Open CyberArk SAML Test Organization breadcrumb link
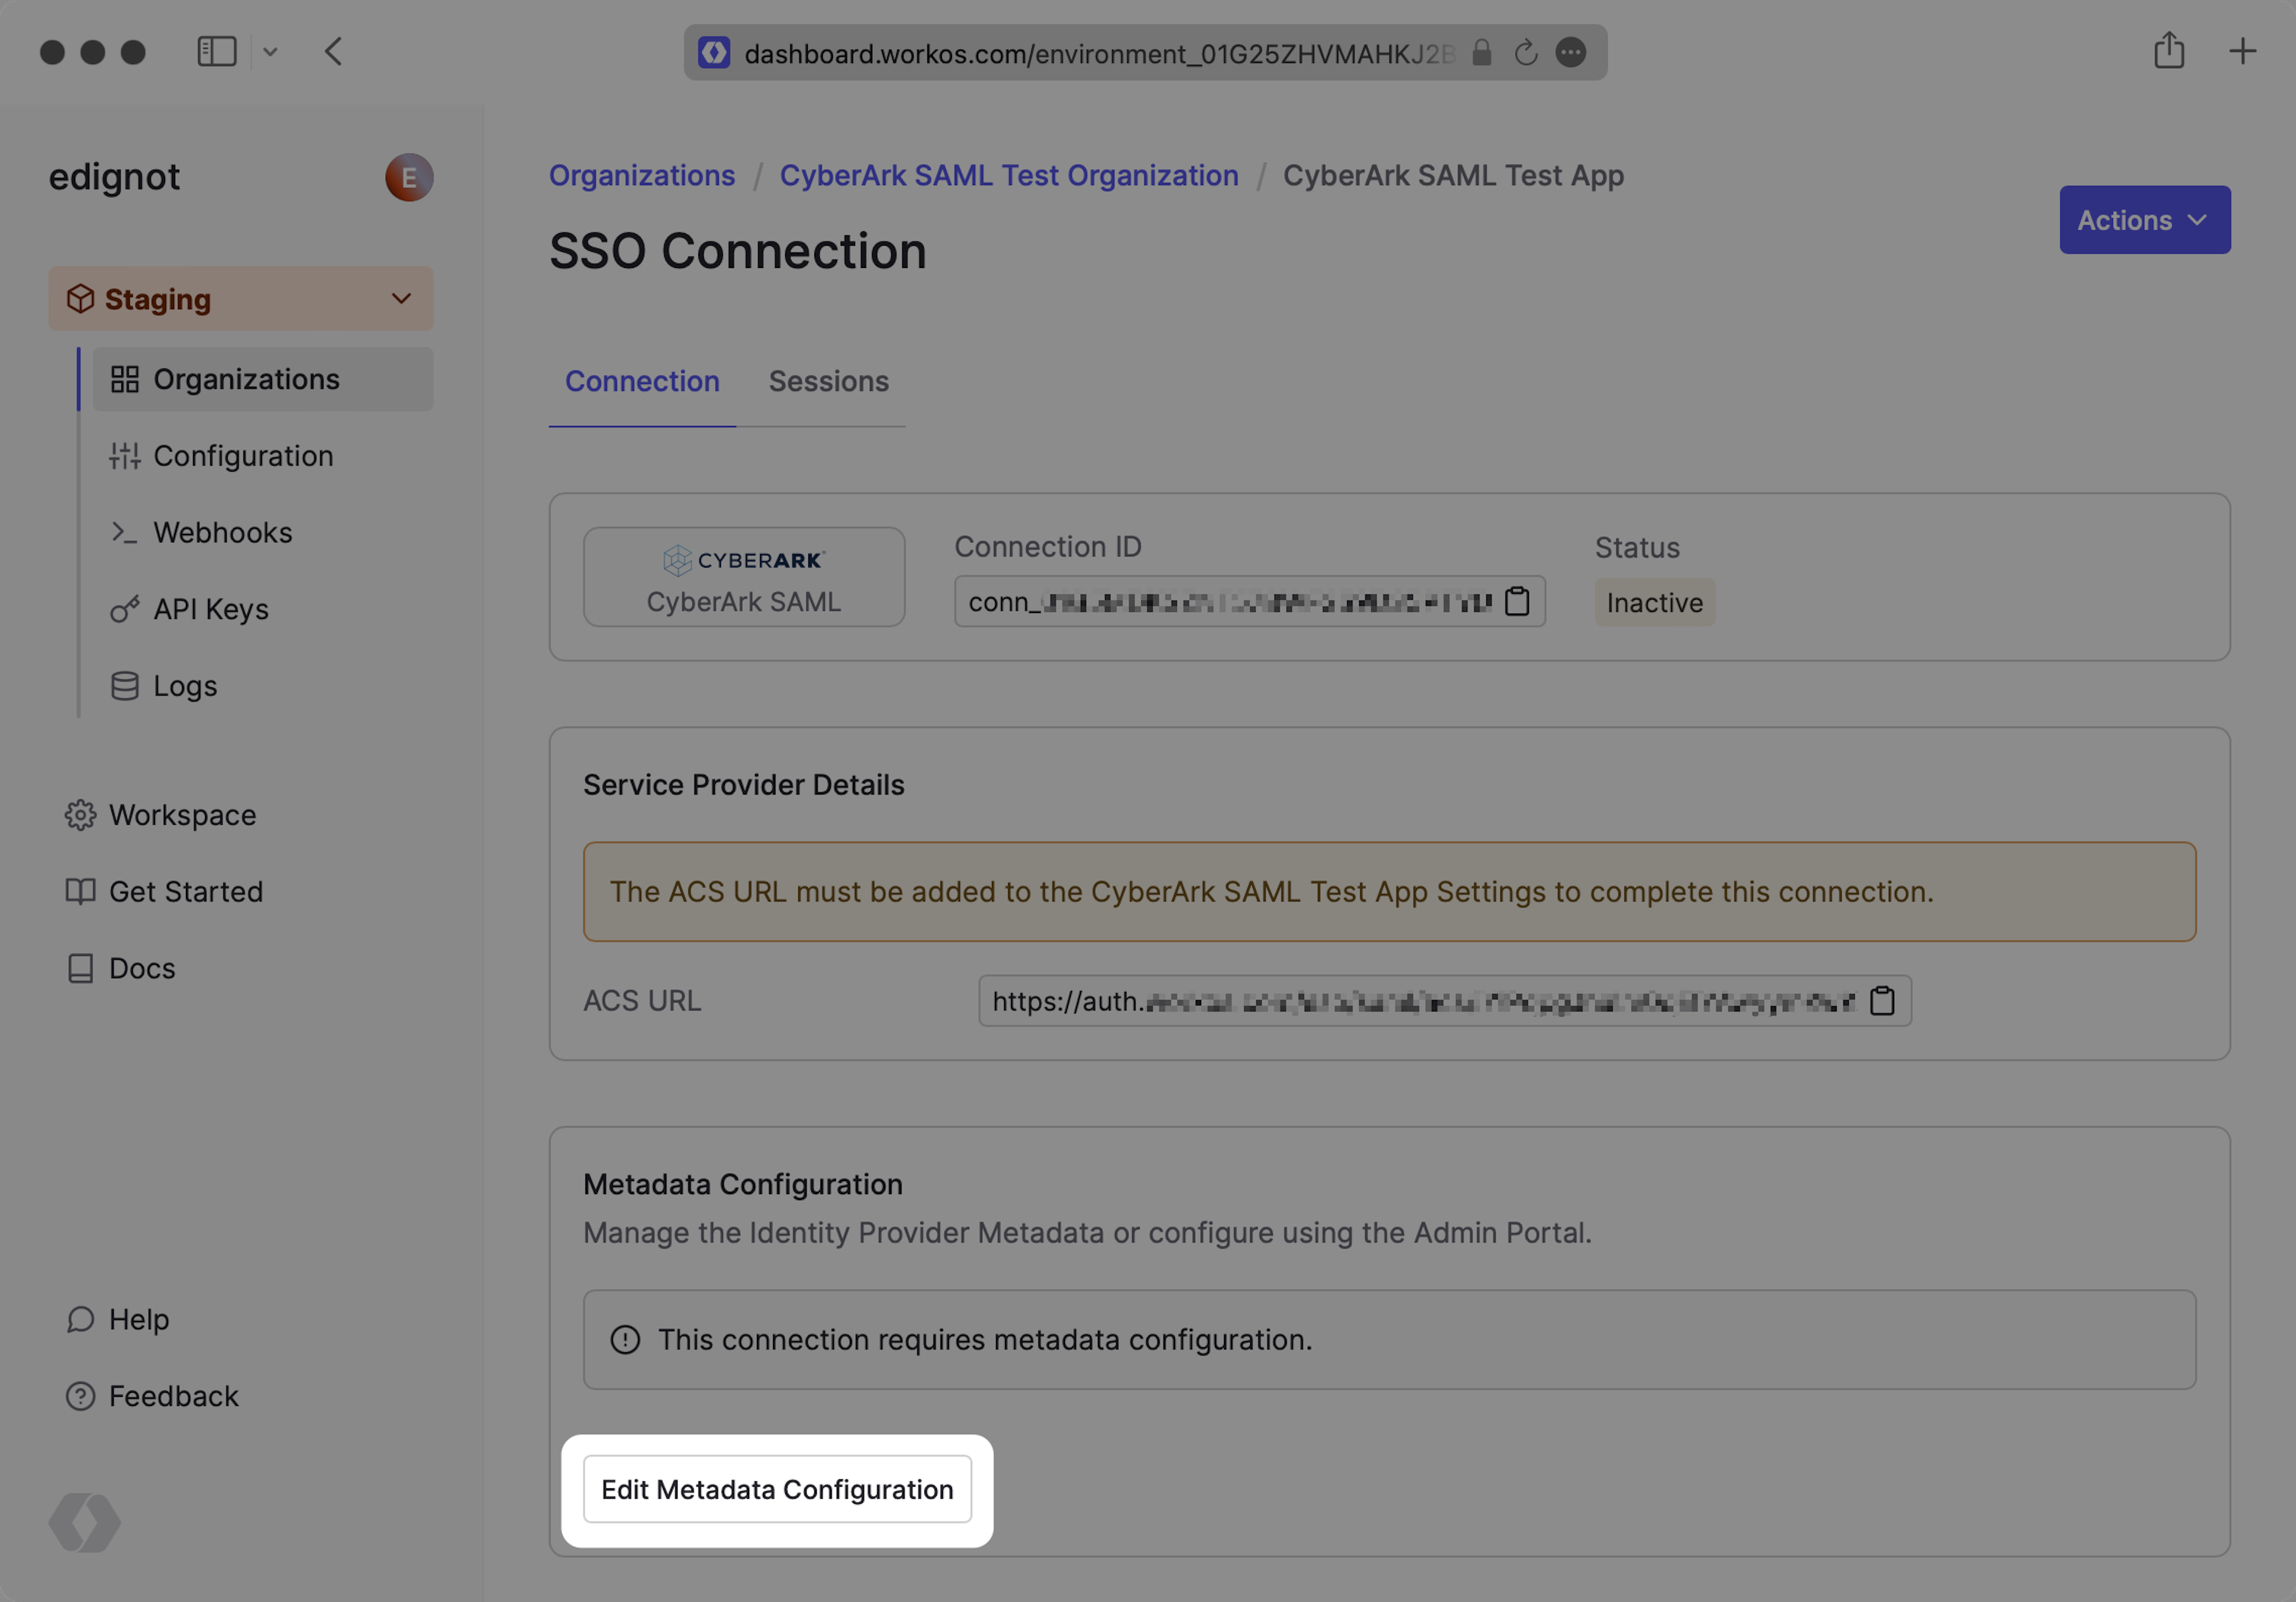Screen dimensions: 2296x1602 1008,176
